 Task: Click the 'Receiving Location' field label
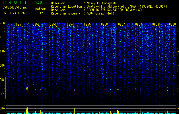tap(66, 7)
